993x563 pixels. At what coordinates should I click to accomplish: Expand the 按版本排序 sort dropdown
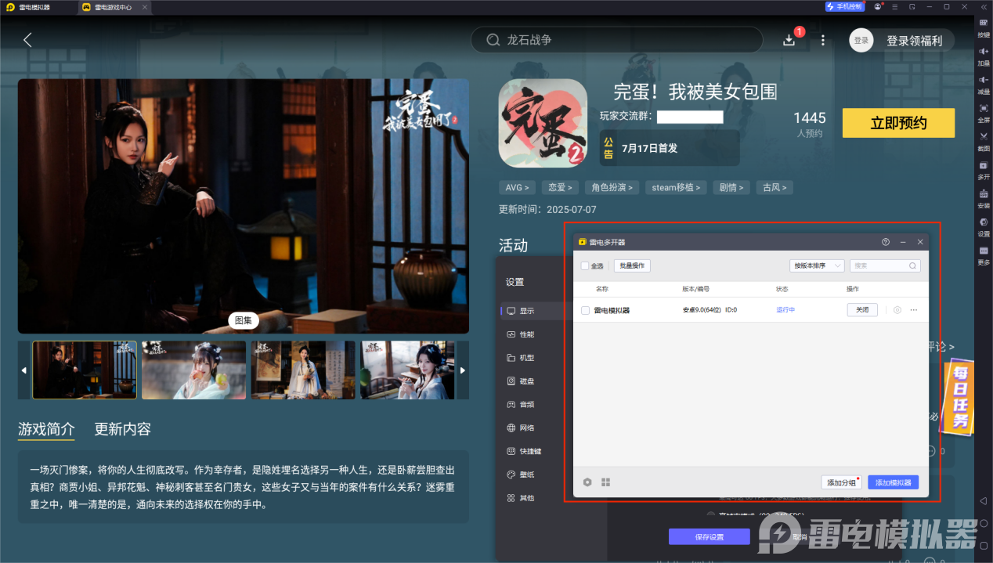point(817,266)
